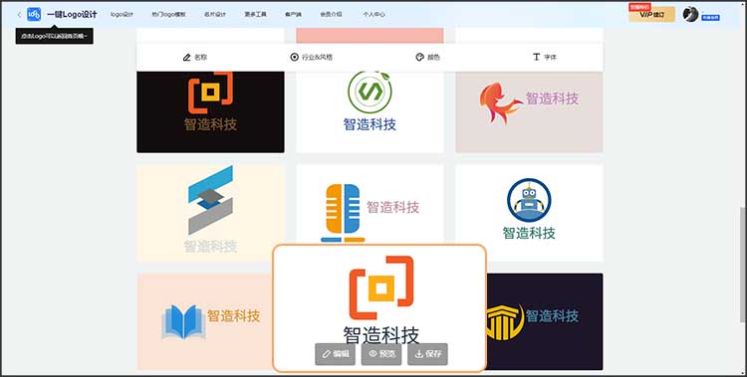
Task: Click the large orange bracket icon in the enlarged card
Action: click(x=381, y=287)
